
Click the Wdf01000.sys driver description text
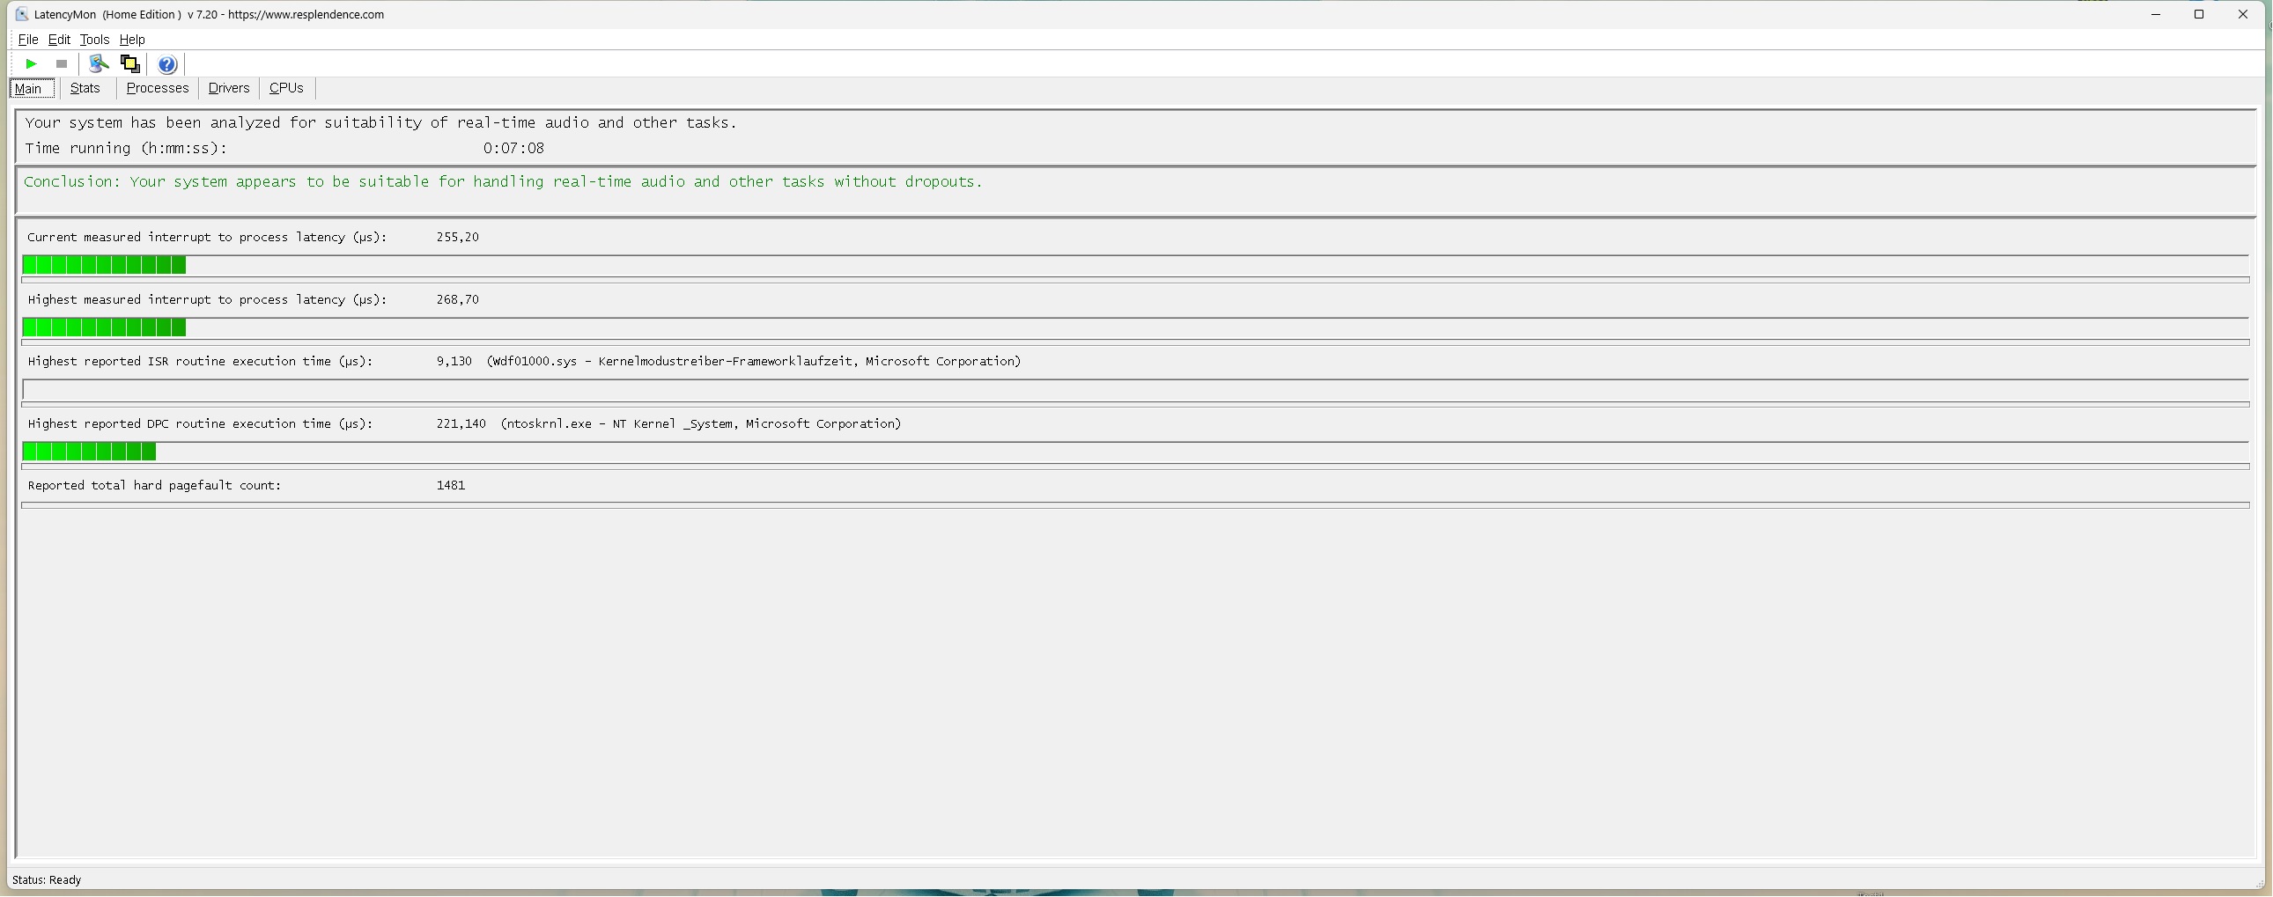(x=755, y=362)
